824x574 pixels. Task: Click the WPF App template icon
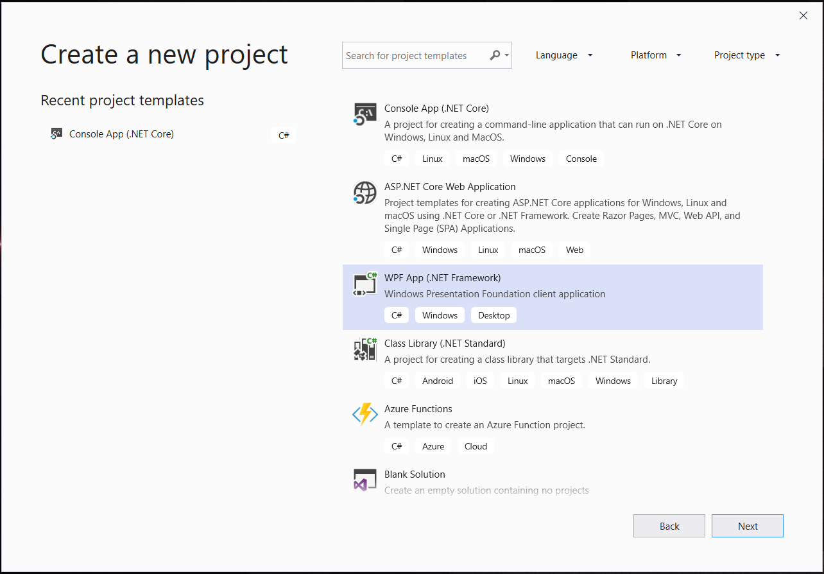pyautogui.click(x=365, y=284)
